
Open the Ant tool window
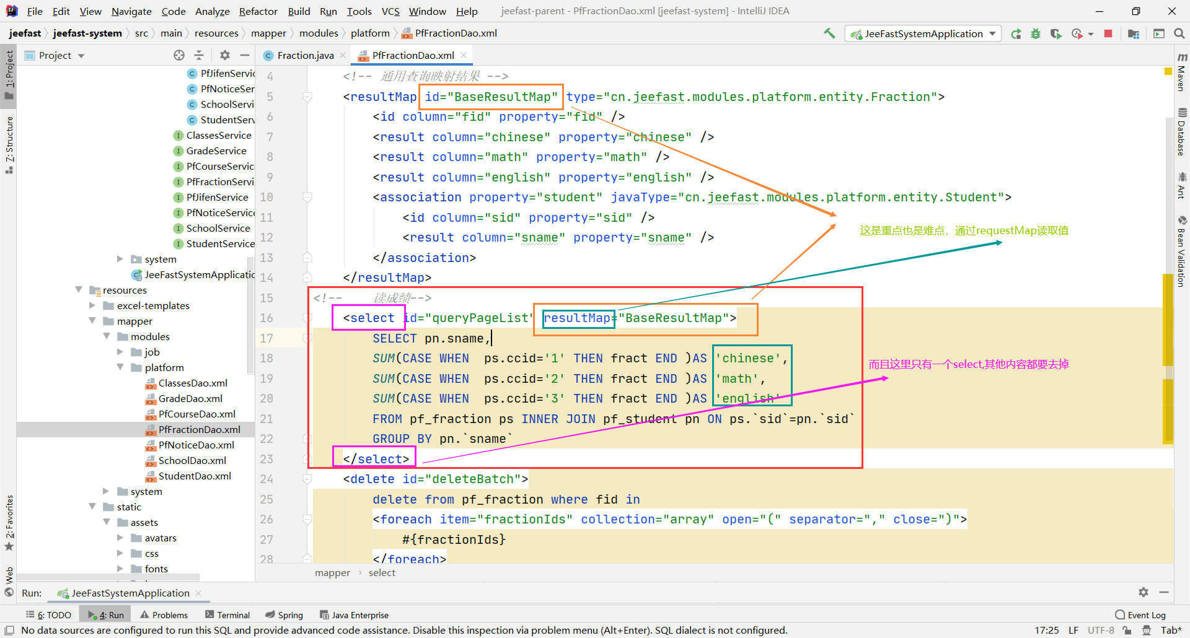pyautogui.click(x=1182, y=186)
